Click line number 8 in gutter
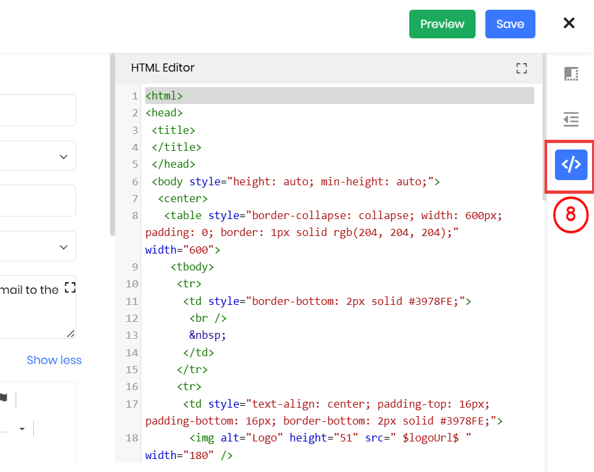Viewport: 594px width, 472px height. tap(135, 216)
